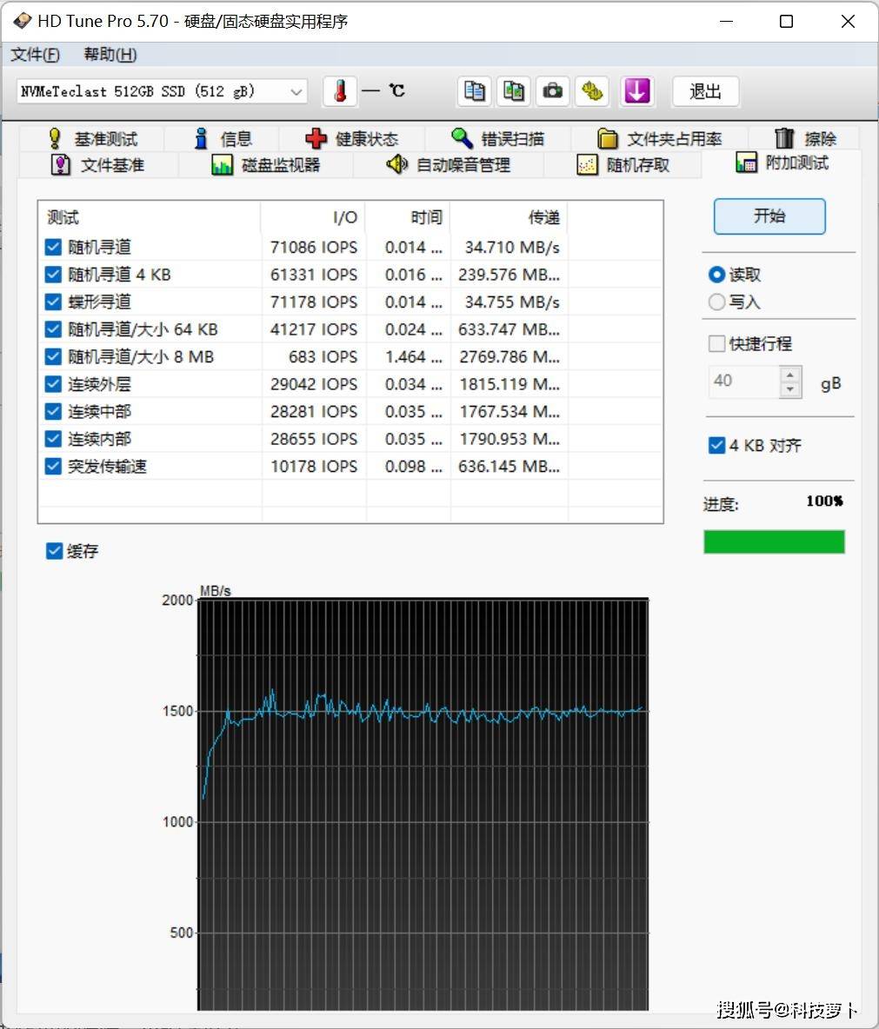Copy text results to clipboard icon
Viewport: 879px width, 1029px height.
(474, 91)
